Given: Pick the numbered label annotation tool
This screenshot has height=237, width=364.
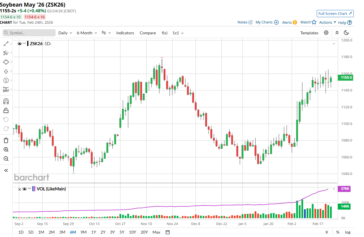Looking at the screenshot, I should tap(6, 80).
